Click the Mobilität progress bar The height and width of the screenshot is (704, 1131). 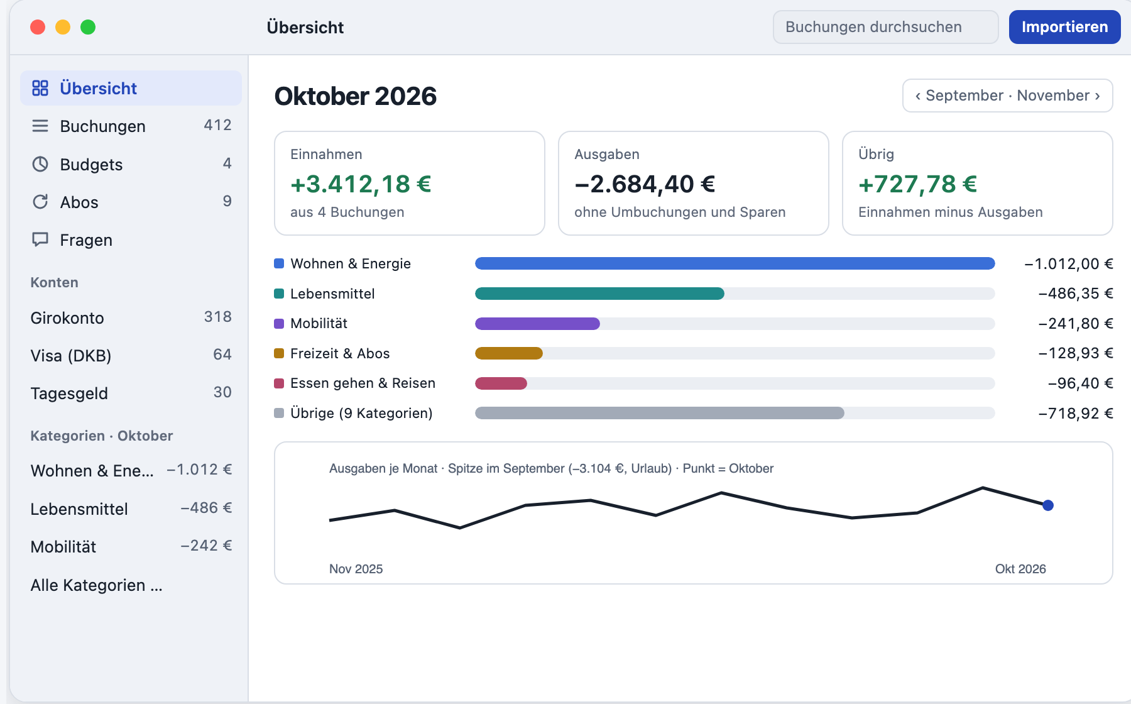tap(735, 324)
